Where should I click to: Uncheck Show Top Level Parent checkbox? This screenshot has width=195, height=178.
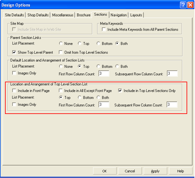click(x=14, y=52)
